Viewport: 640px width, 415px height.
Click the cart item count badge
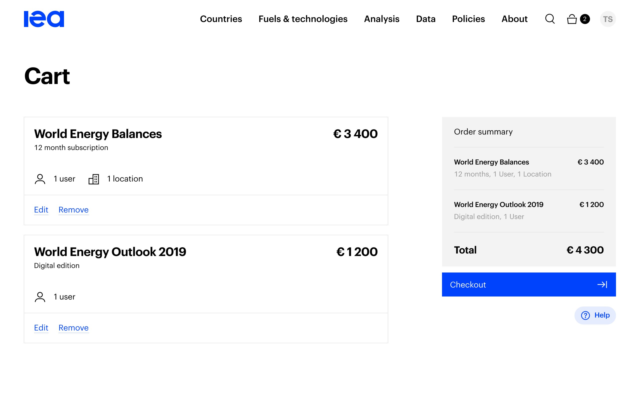[585, 19]
